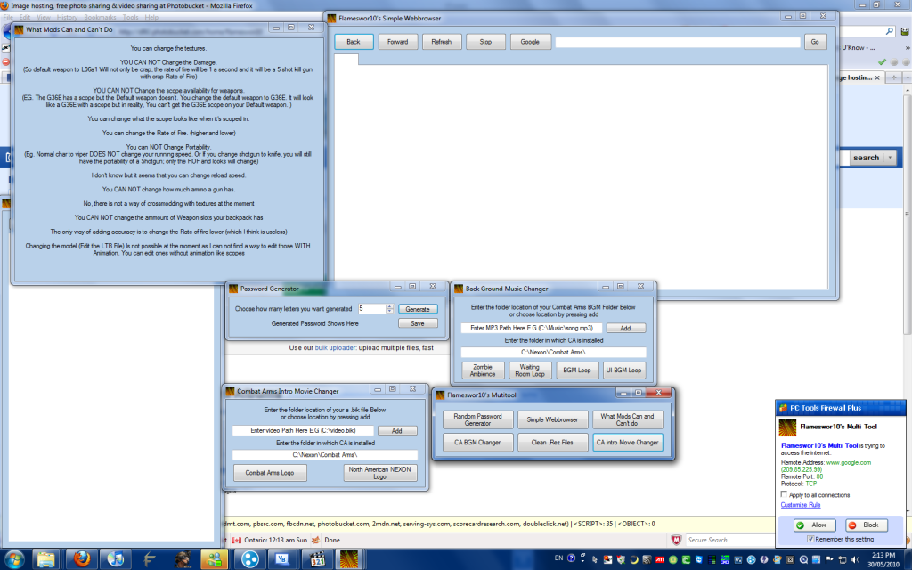Image resolution: width=912 pixels, height=570 pixels.
Task: Check Apply to all connections
Action: pos(784,494)
